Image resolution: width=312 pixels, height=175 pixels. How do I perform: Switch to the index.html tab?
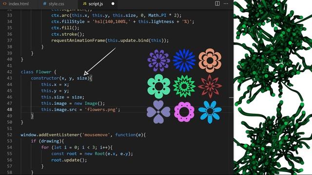[x=16, y=4]
